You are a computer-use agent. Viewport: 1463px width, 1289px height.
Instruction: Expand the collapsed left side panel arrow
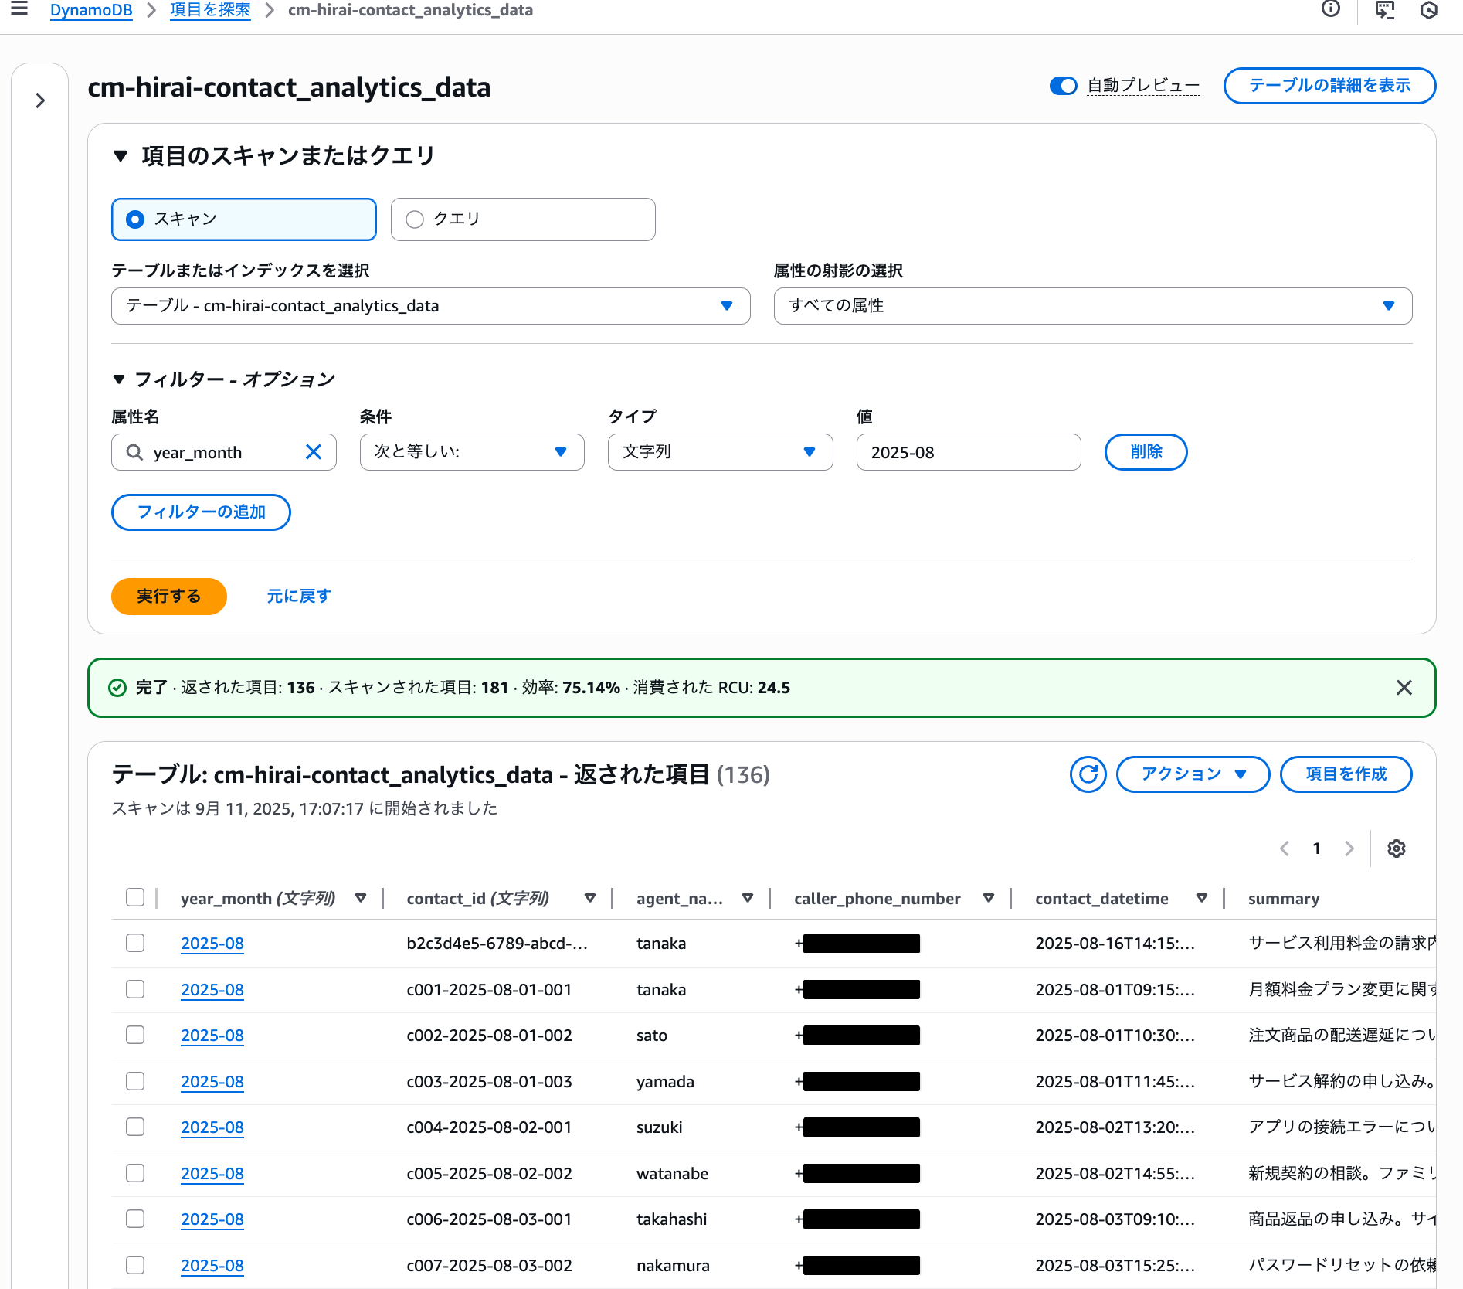40,100
